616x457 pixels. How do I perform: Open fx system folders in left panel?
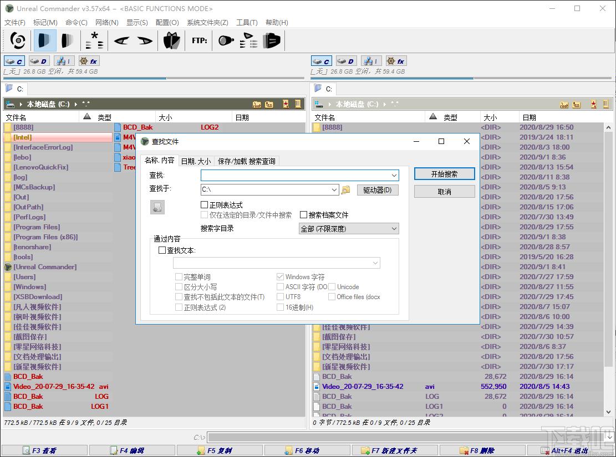coord(89,61)
